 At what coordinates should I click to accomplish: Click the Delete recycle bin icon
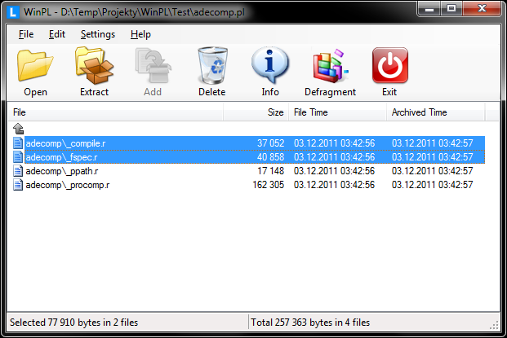point(212,65)
